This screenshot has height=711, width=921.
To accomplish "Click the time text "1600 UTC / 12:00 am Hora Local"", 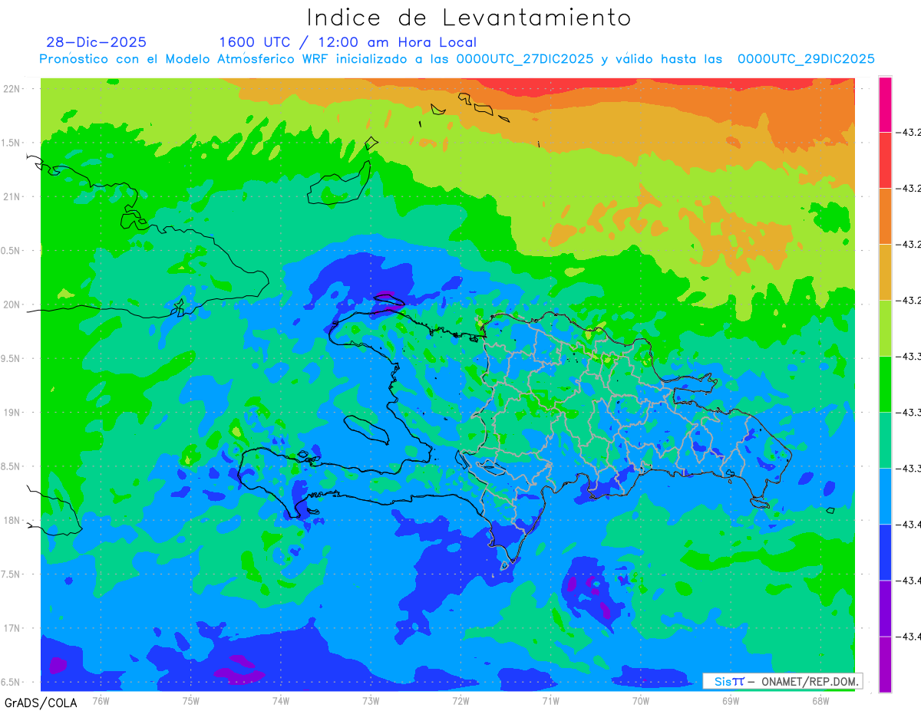I will 348,42.
